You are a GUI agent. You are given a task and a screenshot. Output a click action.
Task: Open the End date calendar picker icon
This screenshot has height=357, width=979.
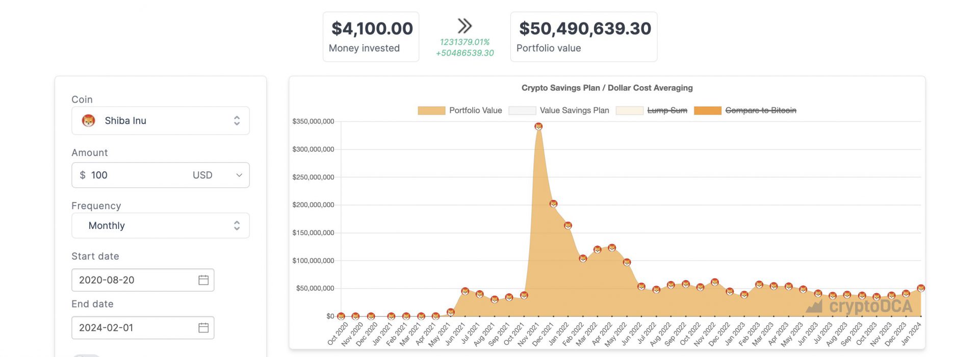[x=203, y=327]
